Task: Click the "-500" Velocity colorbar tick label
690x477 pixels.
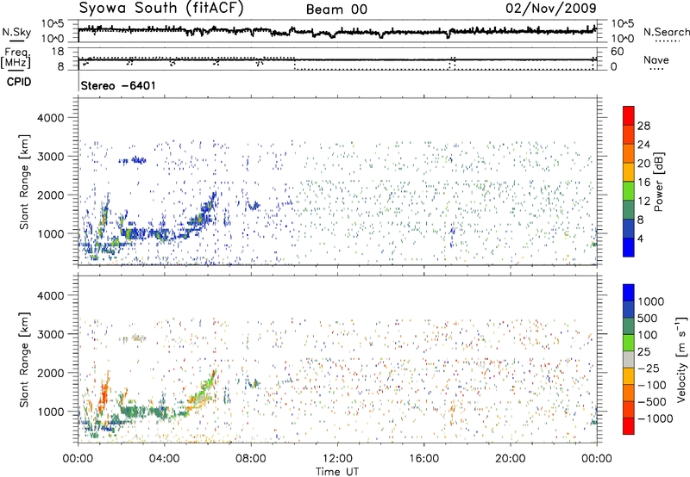Action: click(652, 401)
